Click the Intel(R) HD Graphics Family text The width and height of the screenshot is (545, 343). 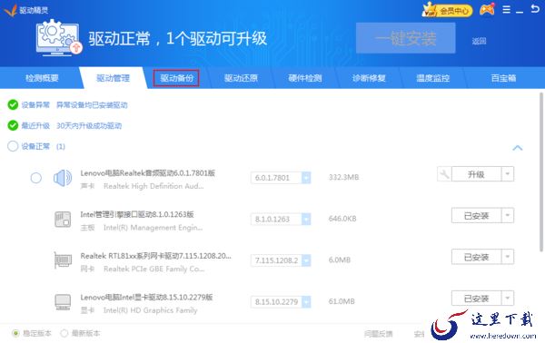150,310
